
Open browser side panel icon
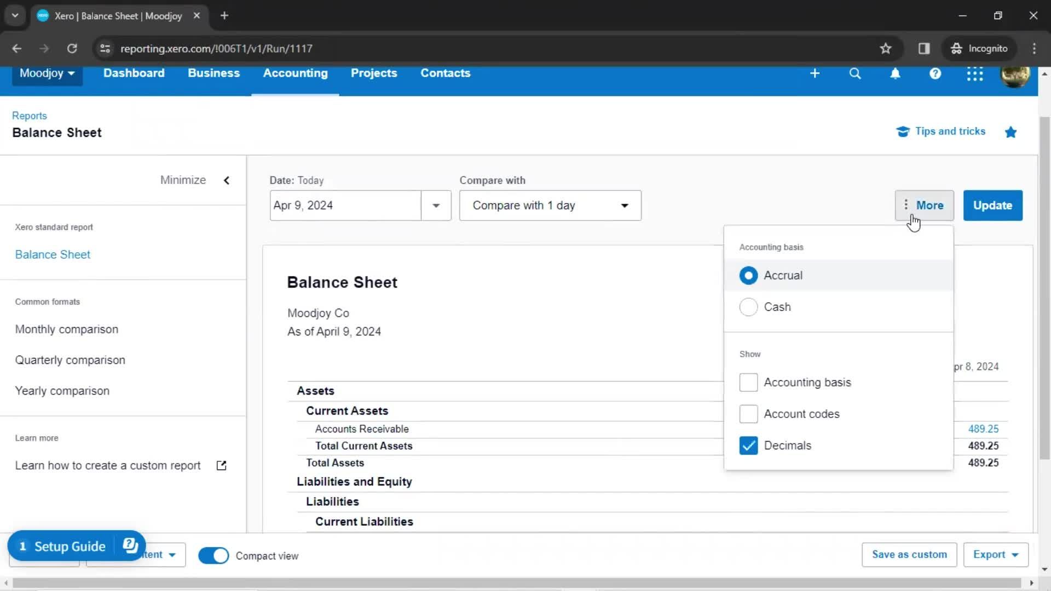click(x=924, y=48)
